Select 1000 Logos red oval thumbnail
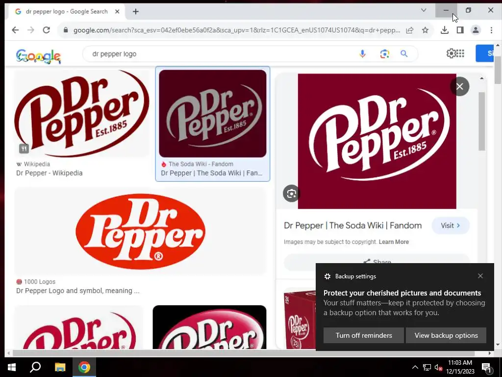Image resolution: width=502 pixels, height=377 pixels. tap(140, 232)
